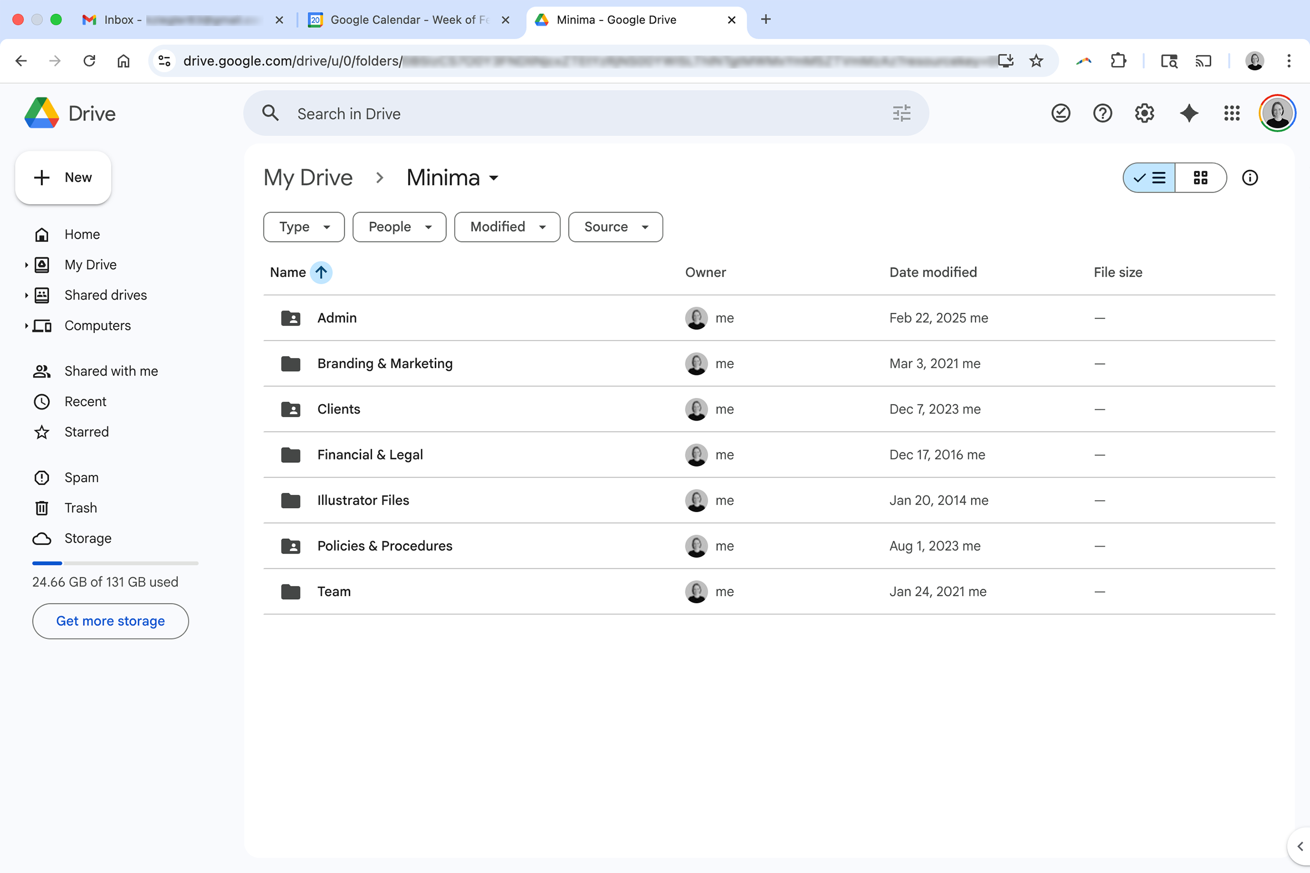The height and width of the screenshot is (873, 1310).
Task: Expand the Shared drives tree arrow
Action: pyautogui.click(x=26, y=295)
